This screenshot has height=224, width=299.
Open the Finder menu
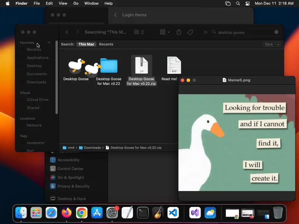pyautogui.click(x=22, y=3)
